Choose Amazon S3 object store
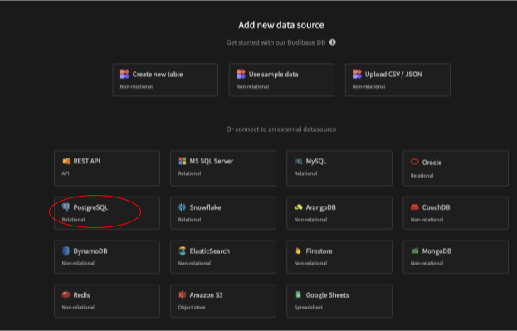517x331 pixels. 223,301
